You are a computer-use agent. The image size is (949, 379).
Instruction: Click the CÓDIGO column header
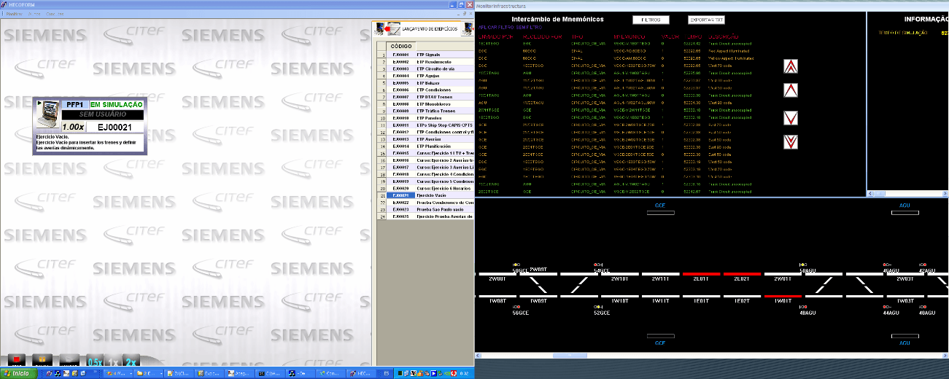[x=402, y=46]
